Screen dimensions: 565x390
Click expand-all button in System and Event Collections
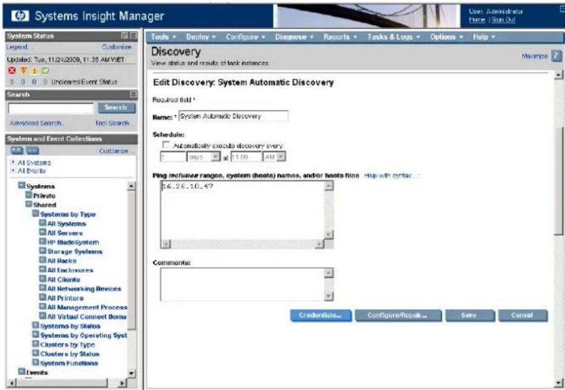(x=17, y=151)
